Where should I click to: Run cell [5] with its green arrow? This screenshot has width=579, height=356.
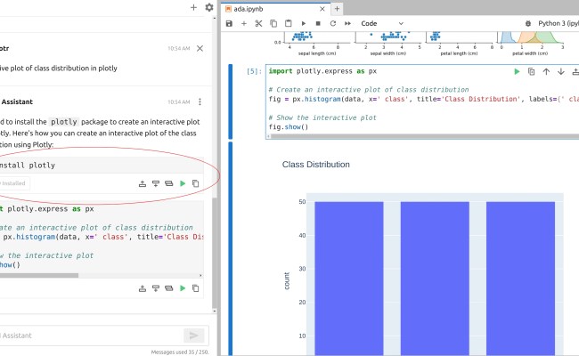pyautogui.click(x=517, y=71)
